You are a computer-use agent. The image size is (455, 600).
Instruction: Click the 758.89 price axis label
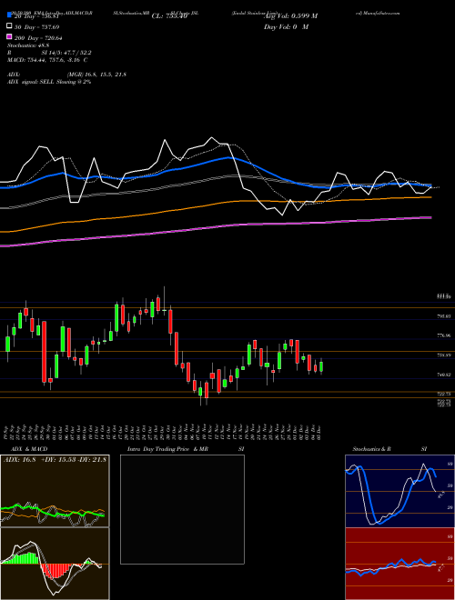pyautogui.click(x=444, y=355)
